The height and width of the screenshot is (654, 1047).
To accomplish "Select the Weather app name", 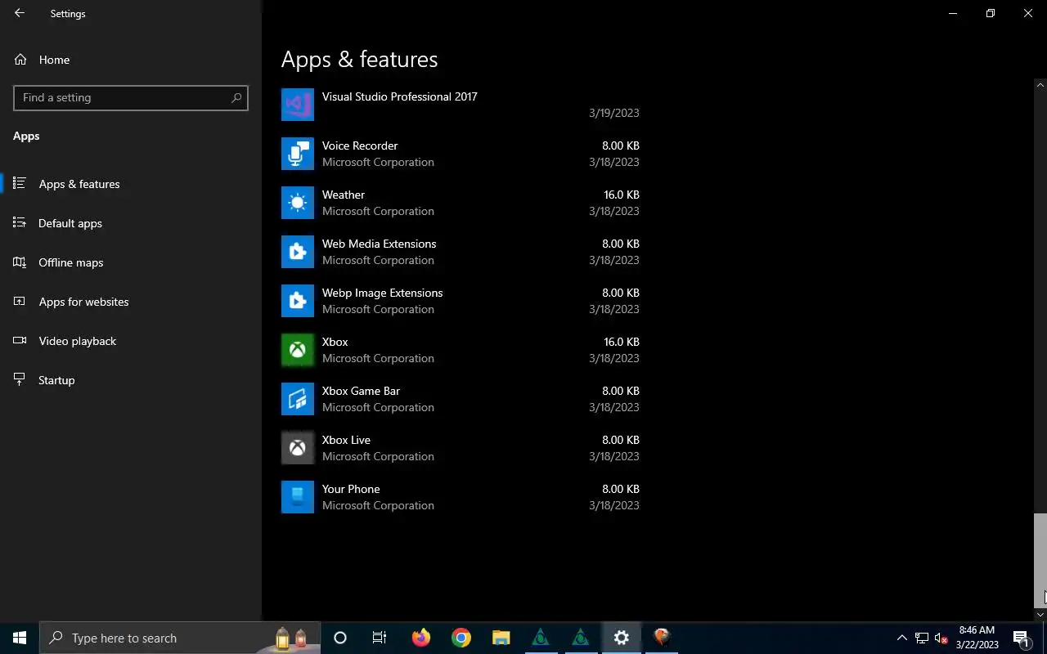I will [344, 195].
